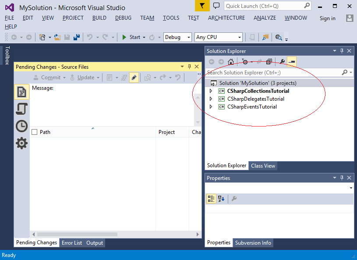The image size is (357, 260).
Task: Select the CSharpDelegatesTutorial project
Action: (256, 99)
